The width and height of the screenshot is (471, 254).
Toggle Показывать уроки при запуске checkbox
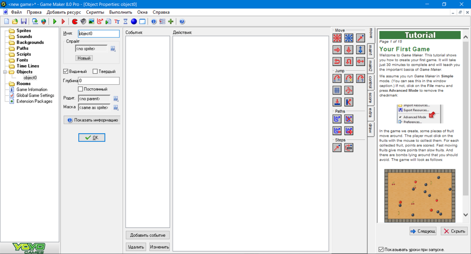(x=381, y=250)
